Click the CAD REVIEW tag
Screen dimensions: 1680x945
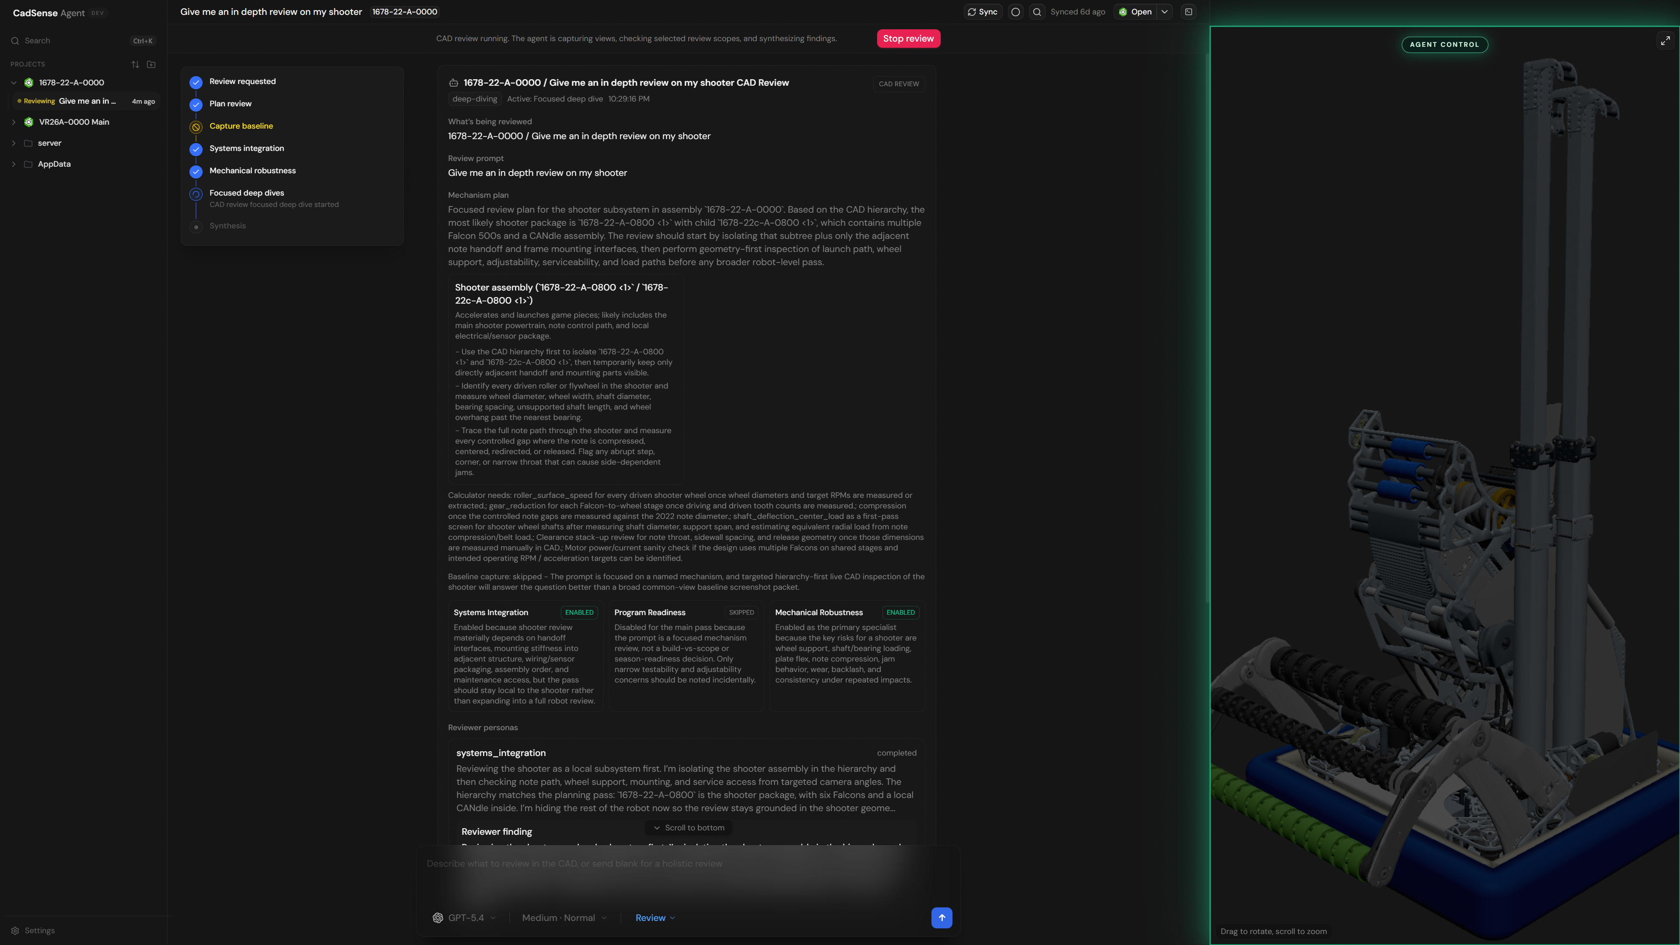click(x=898, y=84)
